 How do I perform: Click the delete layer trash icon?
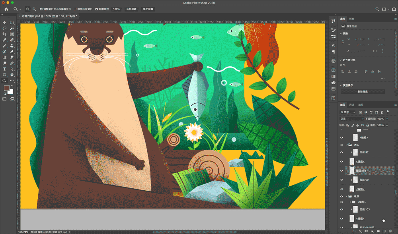[390, 231]
